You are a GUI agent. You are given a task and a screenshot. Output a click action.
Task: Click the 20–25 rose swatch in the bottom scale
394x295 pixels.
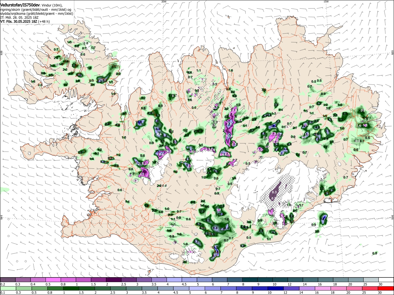[x=355, y=288]
